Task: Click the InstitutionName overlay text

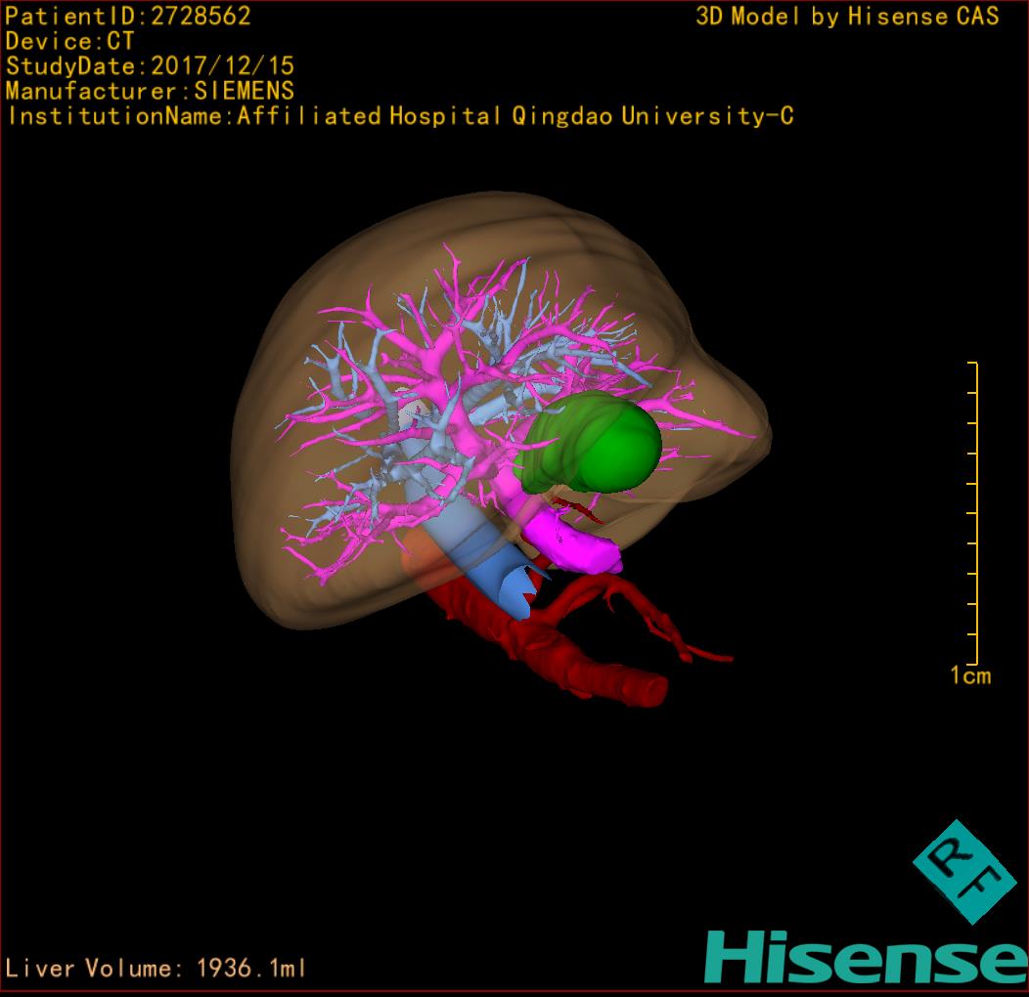Action: [399, 116]
